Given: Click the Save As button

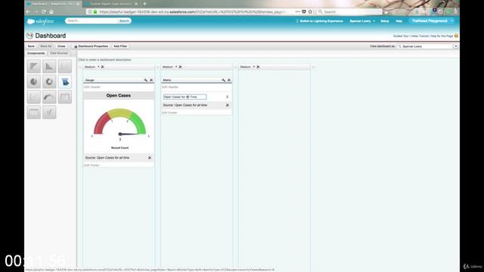Looking at the screenshot, I should [x=46, y=46].
